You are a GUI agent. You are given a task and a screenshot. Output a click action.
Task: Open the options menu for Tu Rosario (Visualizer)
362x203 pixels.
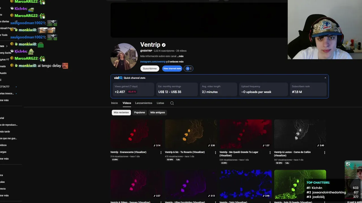click(x=216, y=153)
